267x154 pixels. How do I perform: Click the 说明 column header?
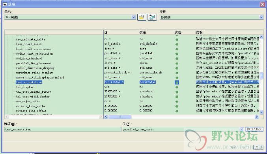[x=199, y=32]
